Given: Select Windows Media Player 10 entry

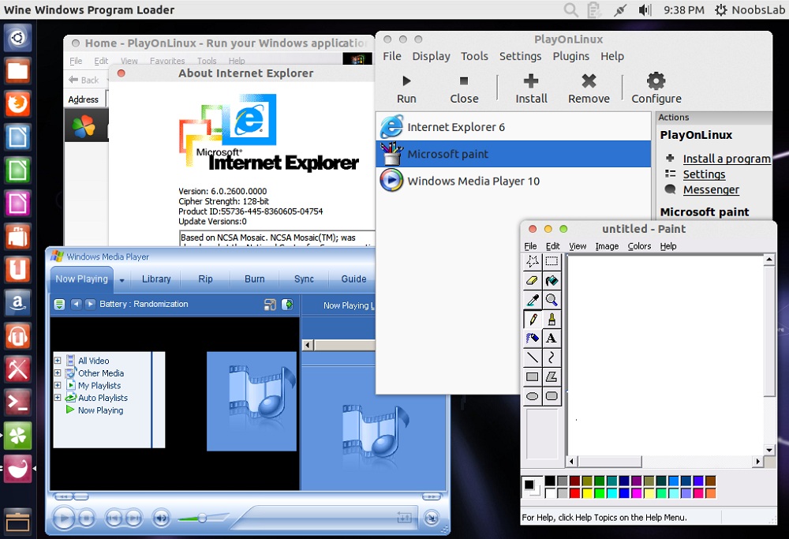Looking at the screenshot, I should click(x=514, y=181).
